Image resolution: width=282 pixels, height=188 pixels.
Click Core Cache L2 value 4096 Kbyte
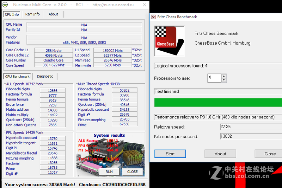[54, 55]
